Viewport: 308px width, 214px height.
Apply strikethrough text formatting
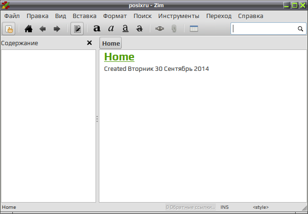[x=139, y=29]
